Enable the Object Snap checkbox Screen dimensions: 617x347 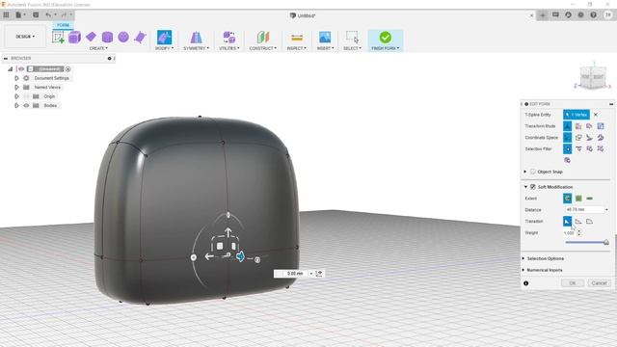pos(533,172)
